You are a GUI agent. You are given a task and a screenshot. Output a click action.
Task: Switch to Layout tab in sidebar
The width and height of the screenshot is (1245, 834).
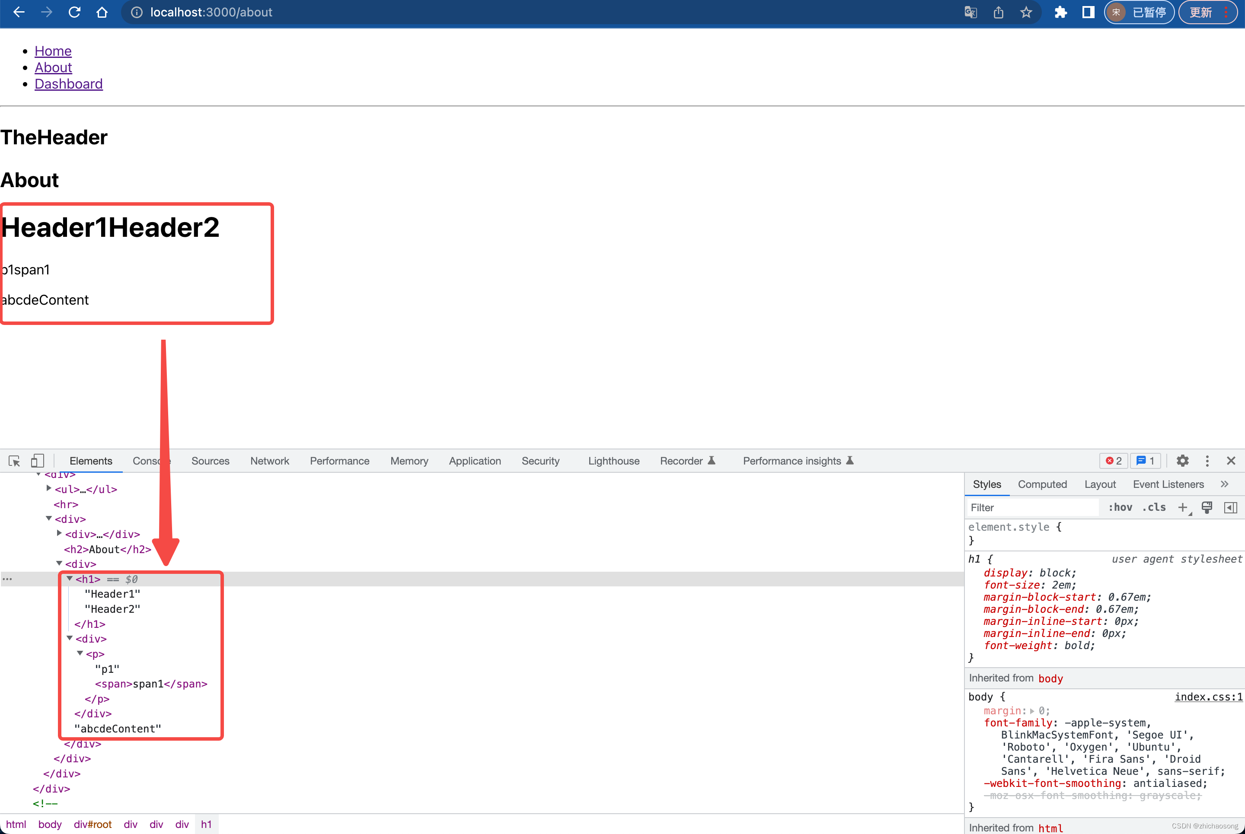(1100, 484)
